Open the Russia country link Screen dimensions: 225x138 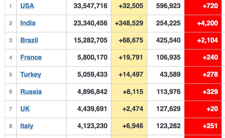tap(31, 92)
